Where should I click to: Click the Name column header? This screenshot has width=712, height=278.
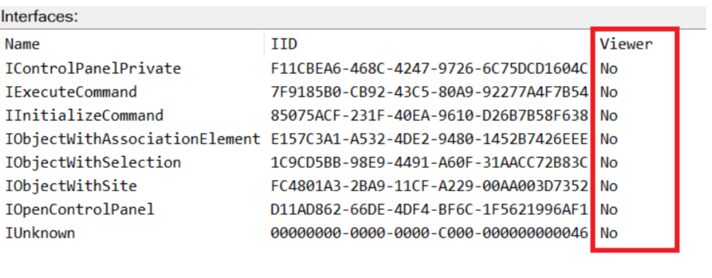22,44
